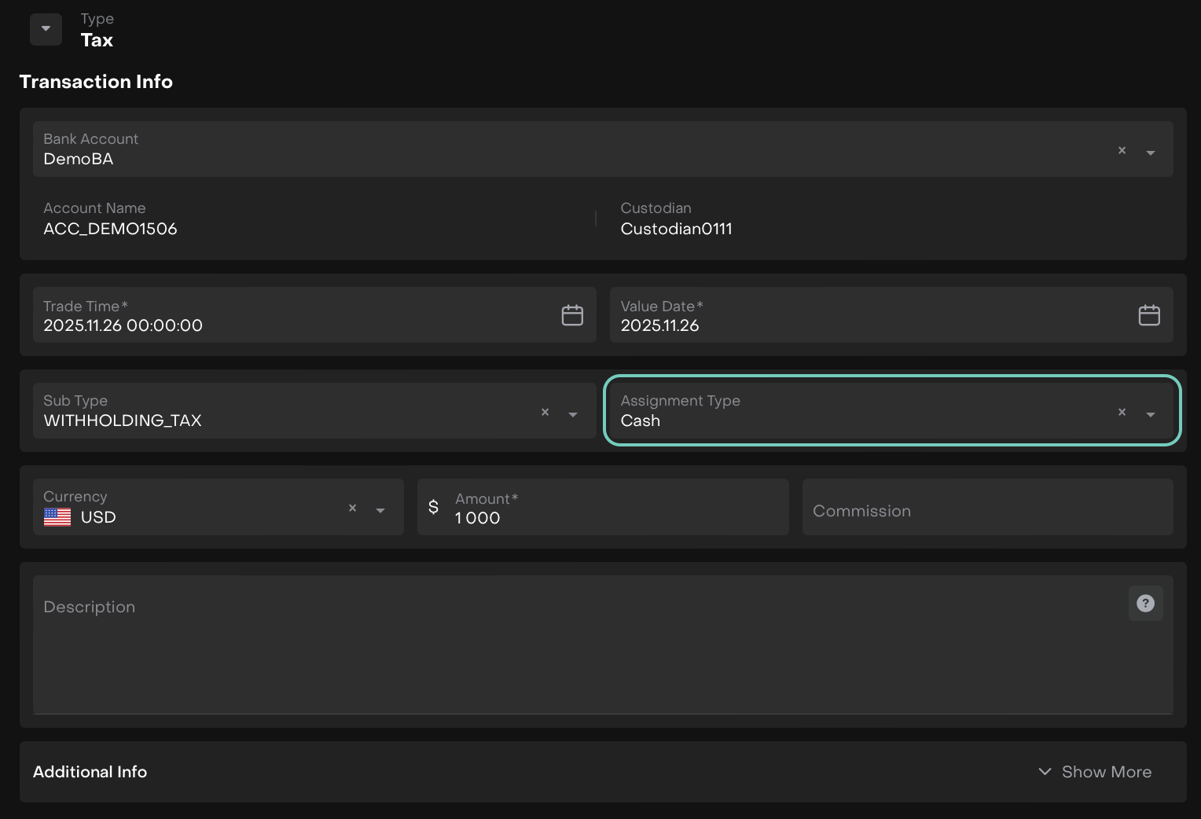
Task: Open the Value Date calendar icon
Action: point(1149,315)
